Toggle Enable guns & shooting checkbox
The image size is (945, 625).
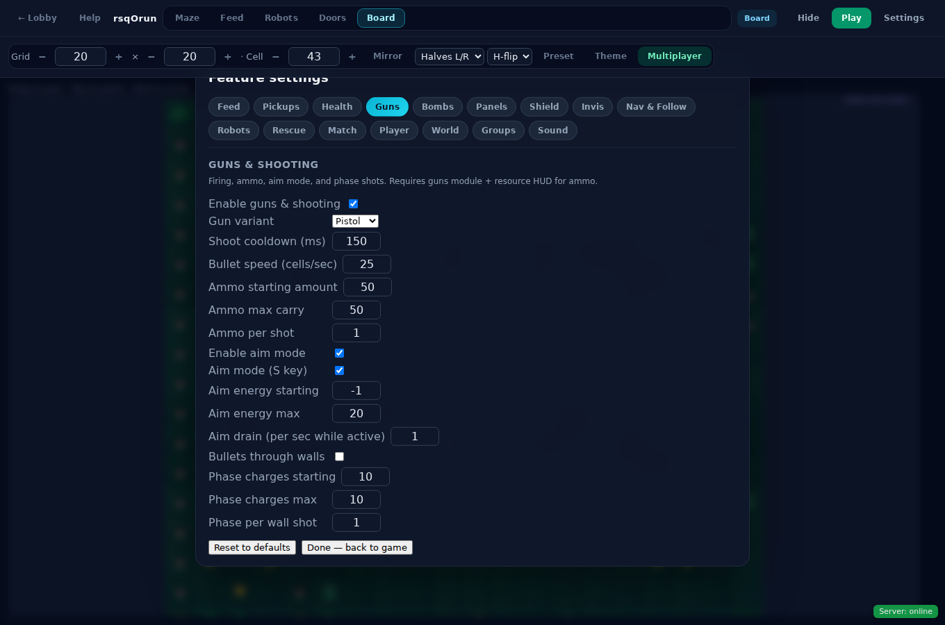(353, 203)
